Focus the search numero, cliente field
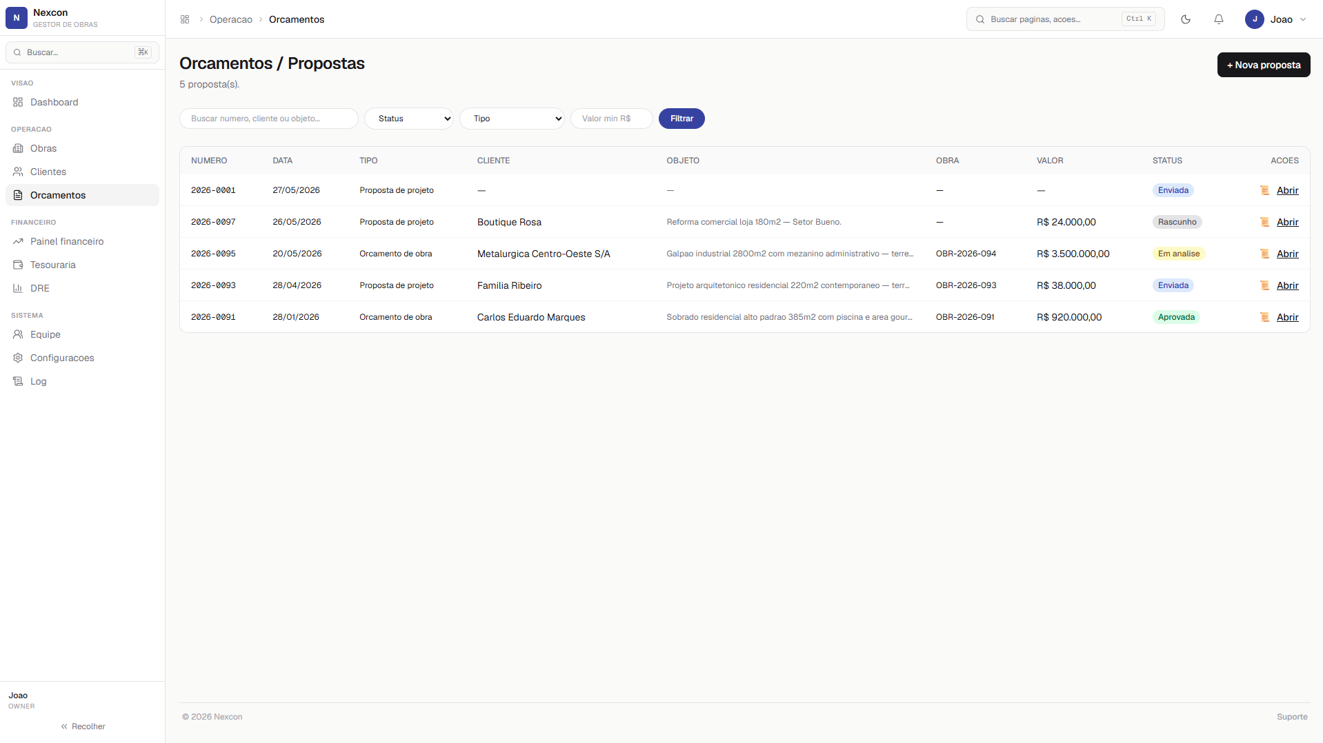The width and height of the screenshot is (1323, 743). pos(269,119)
